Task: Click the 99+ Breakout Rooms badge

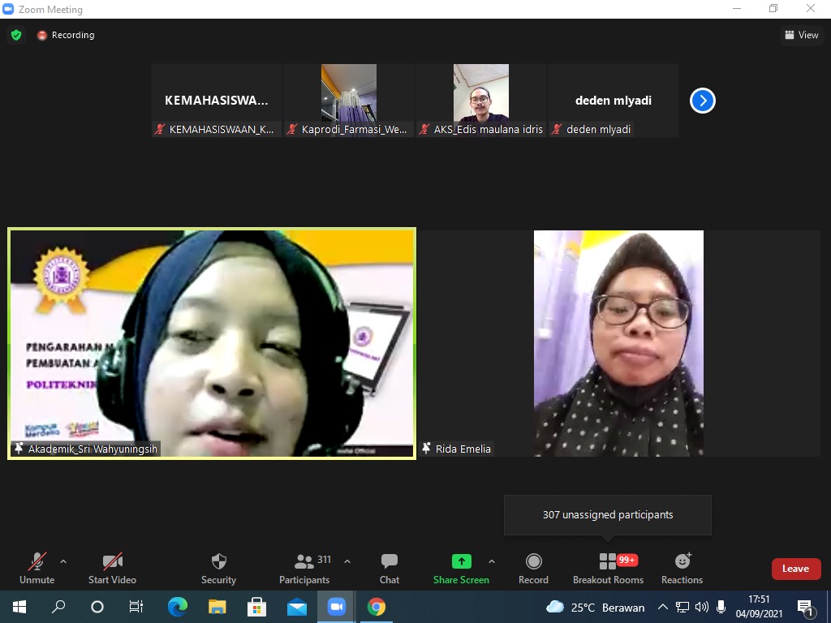Action: pyautogui.click(x=627, y=560)
